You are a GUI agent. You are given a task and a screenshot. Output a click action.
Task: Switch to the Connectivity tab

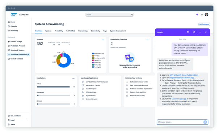tap(95, 31)
